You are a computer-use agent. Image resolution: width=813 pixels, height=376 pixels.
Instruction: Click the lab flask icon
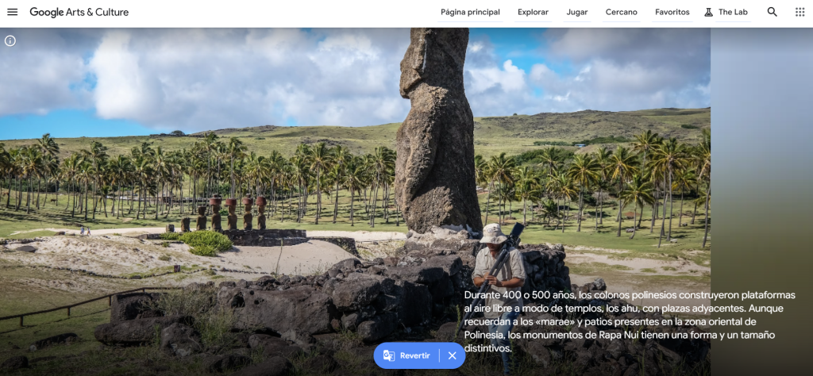708,12
